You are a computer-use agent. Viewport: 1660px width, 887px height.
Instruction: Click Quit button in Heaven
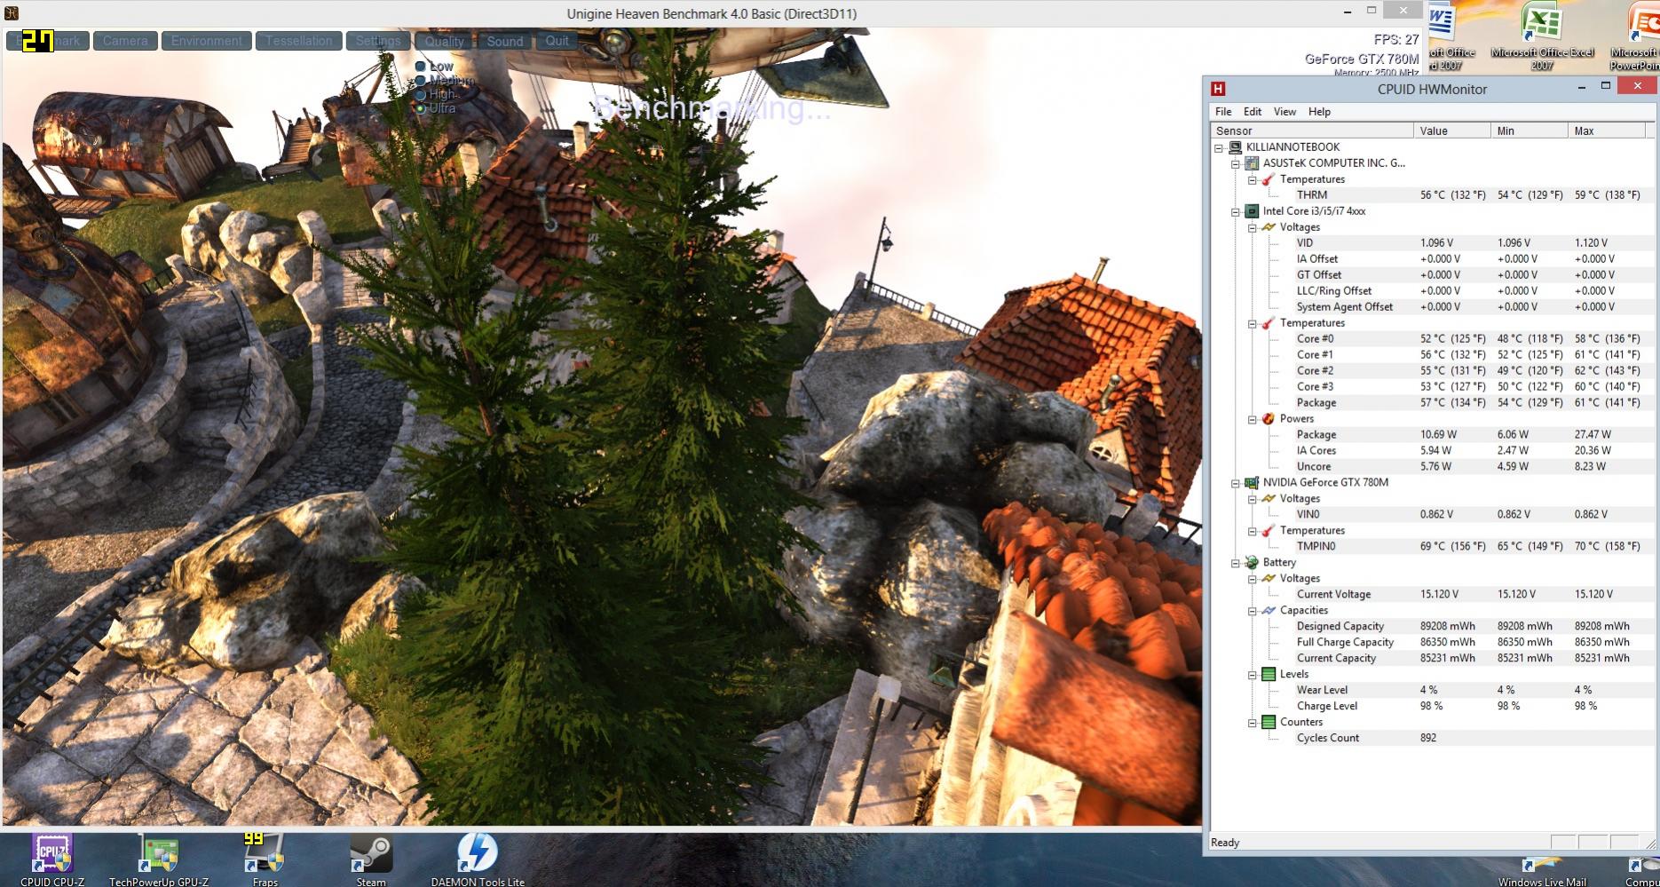(557, 41)
